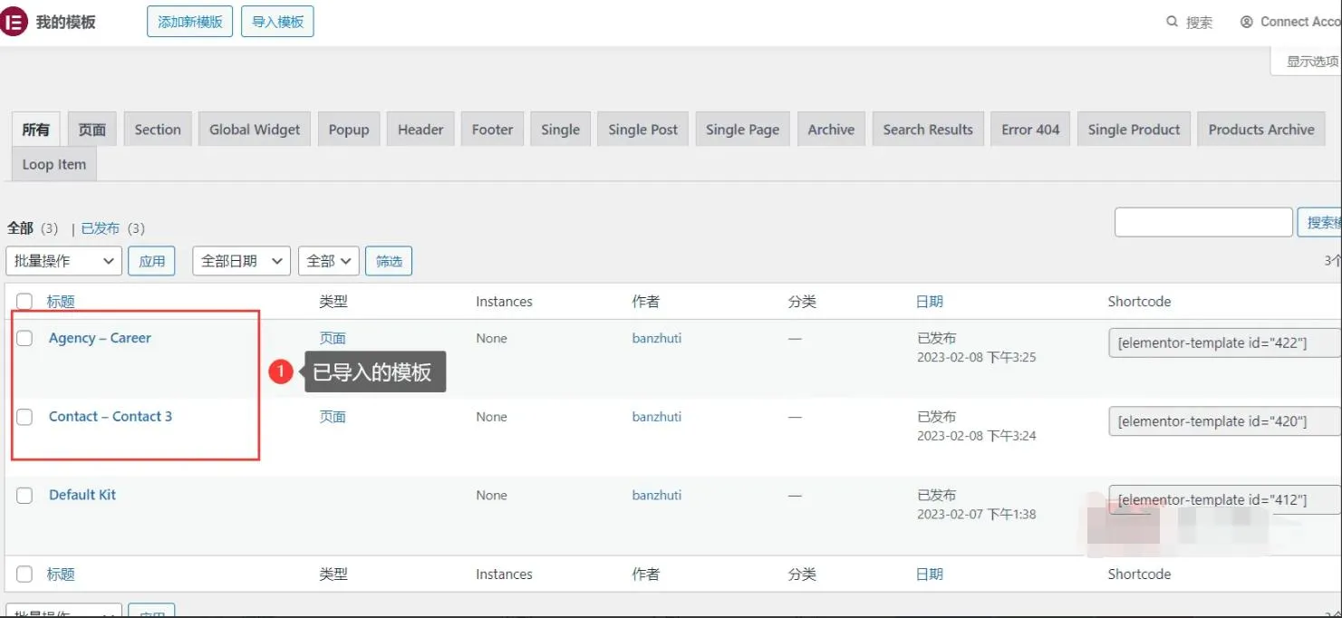Click the template search input field
This screenshot has width=1342, height=618.
click(1203, 222)
